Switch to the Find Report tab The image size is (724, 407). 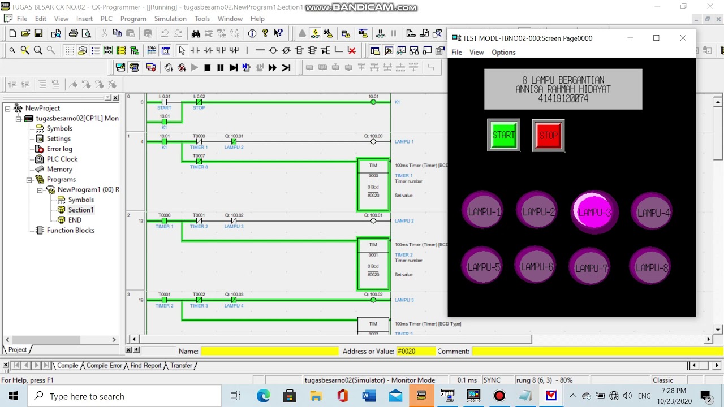click(146, 366)
